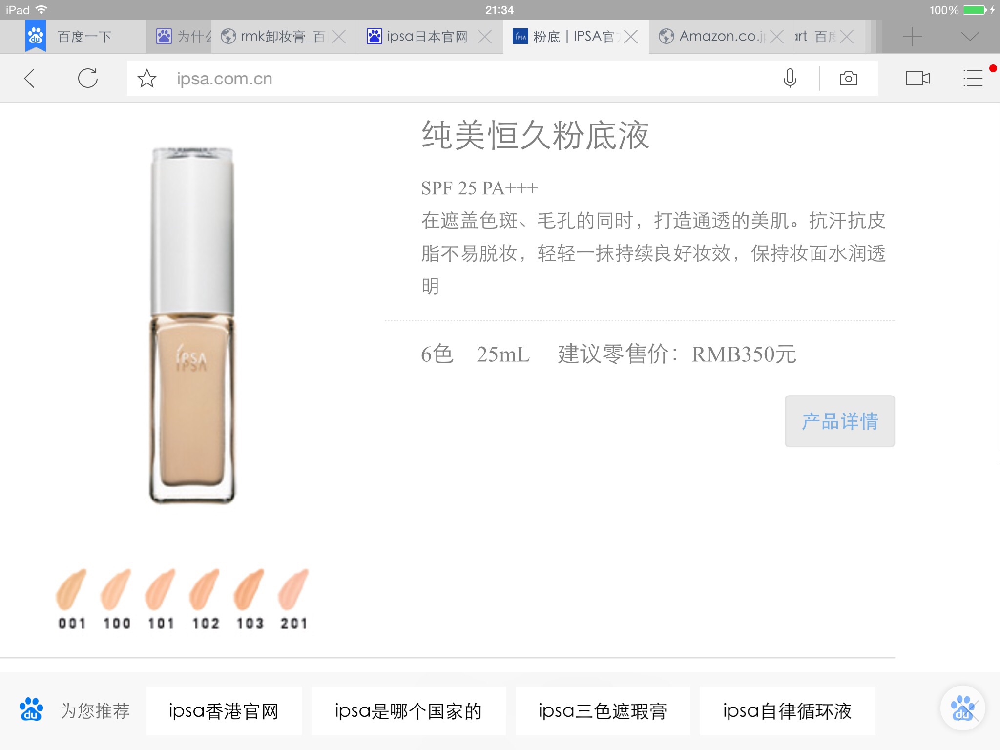Open suggestion ipsa三色遮瑕膏
Viewport: 1000px width, 750px height.
point(603,711)
